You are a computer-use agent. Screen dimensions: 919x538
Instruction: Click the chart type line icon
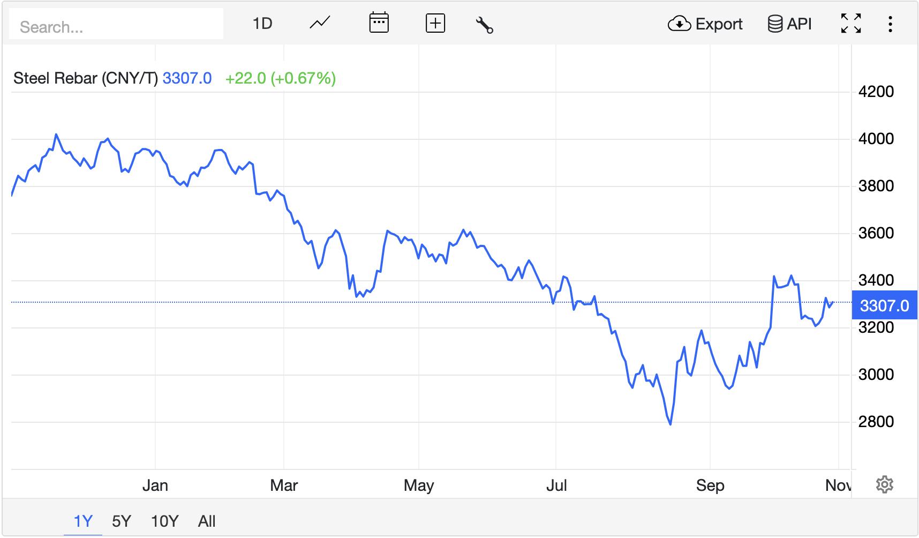[x=320, y=24]
